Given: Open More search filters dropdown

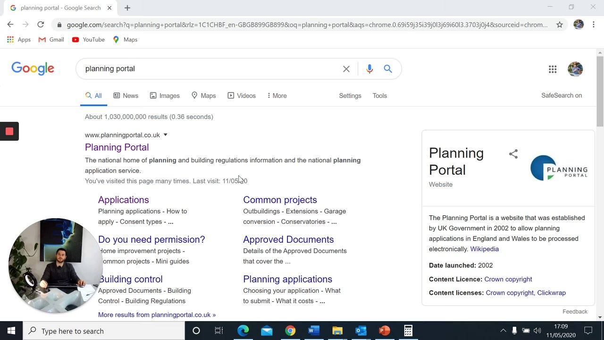Looking at the screenshot, I should pyautogui.click(x=277, y=96).
